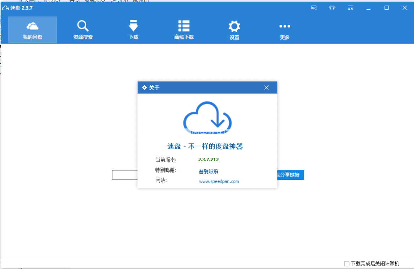Click the 网站 label
Image resolution: width=414 pixels, height=269 pixels.
click(x=161, y=180)
